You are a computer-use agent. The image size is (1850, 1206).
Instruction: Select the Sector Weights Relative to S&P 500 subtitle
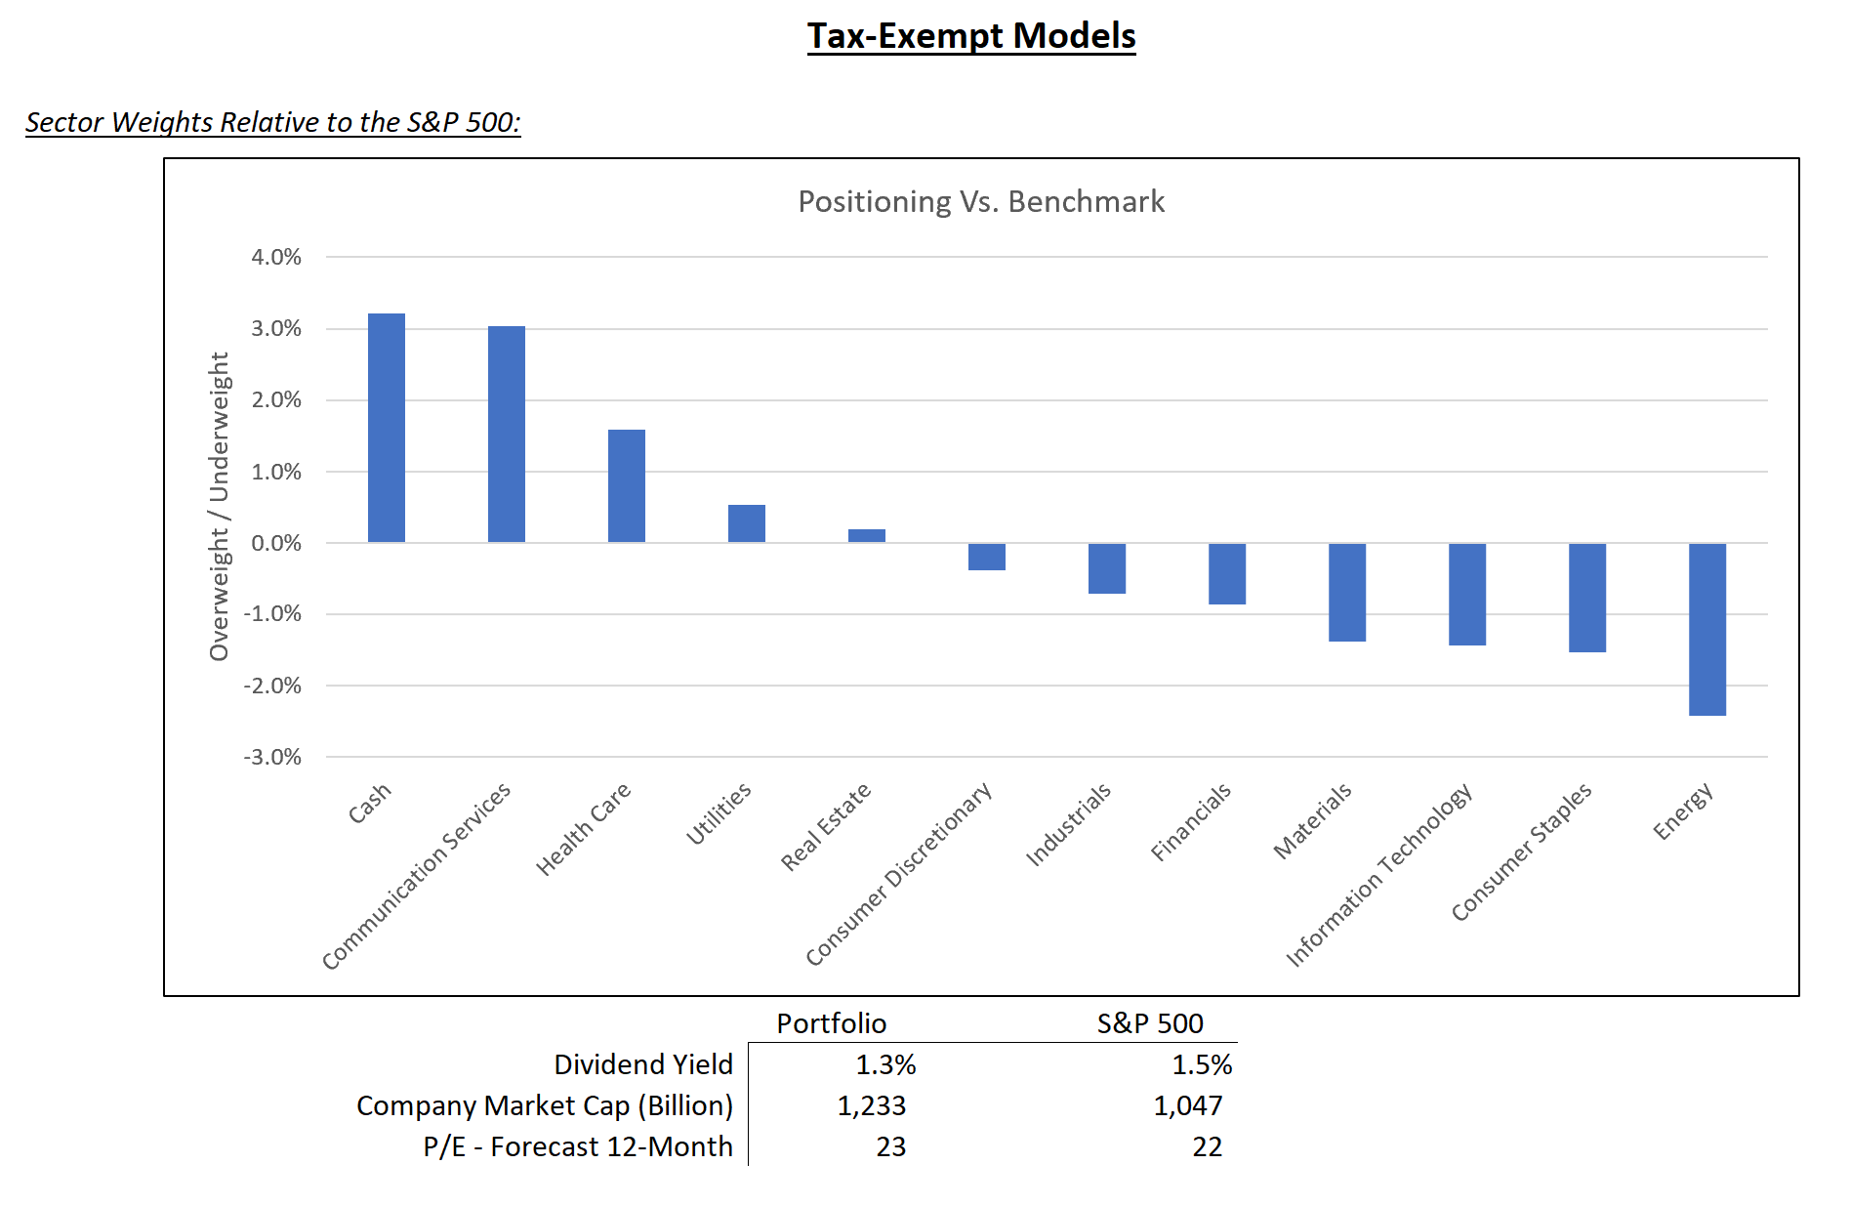pos(272,122)
